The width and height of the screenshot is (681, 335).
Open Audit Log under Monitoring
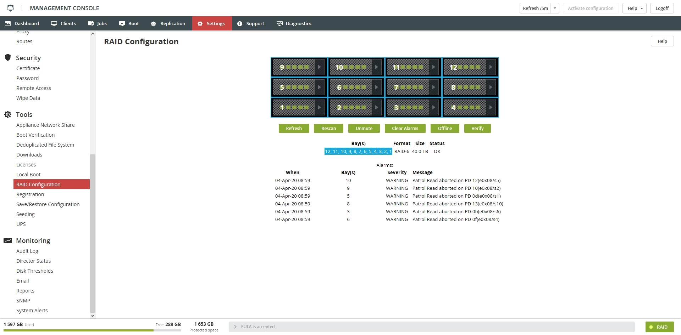[x=27, y=251]
